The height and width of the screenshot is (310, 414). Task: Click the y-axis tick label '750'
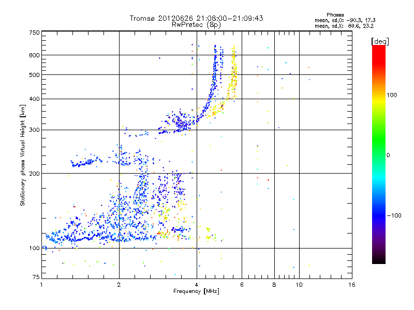tap(34, 33)
